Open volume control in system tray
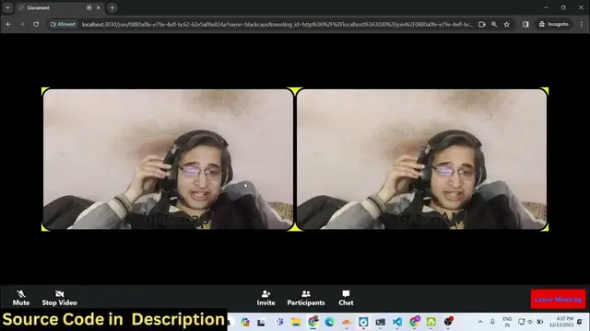 [530, 322]
